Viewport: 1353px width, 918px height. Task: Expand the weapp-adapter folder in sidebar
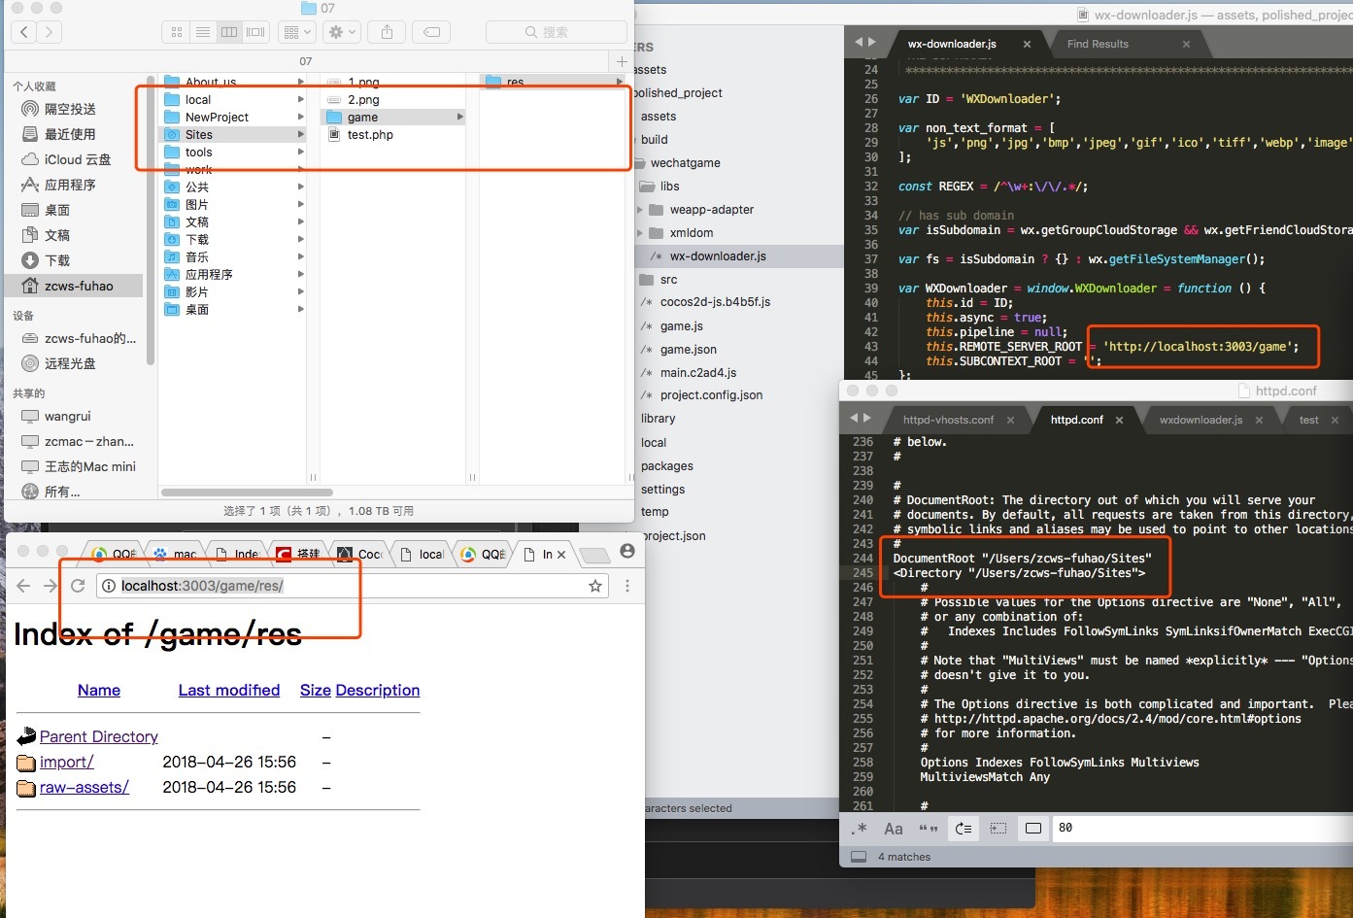[x=639, y=210]
